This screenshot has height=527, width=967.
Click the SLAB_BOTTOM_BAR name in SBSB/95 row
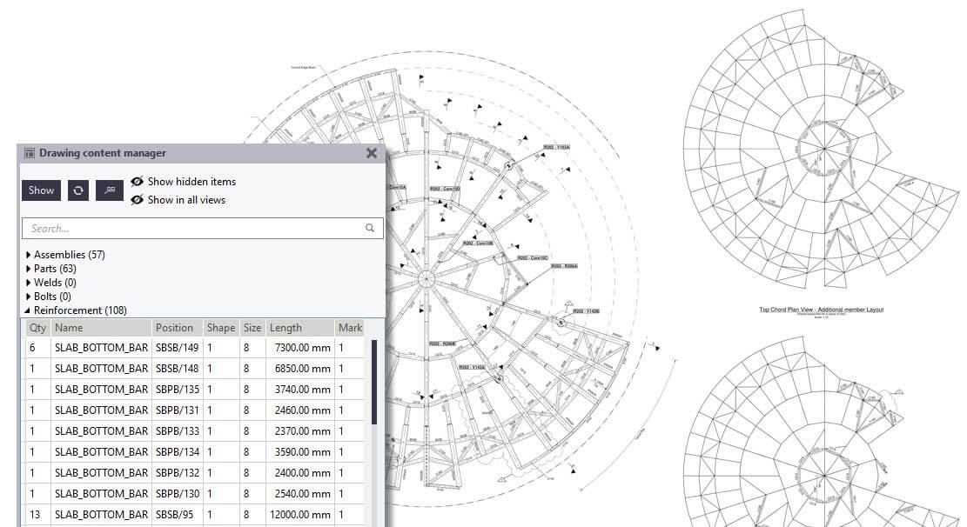101,515
